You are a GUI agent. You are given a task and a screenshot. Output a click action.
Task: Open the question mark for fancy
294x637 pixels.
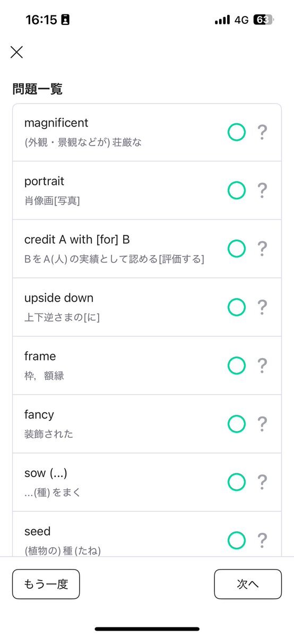tap(263, 424)
